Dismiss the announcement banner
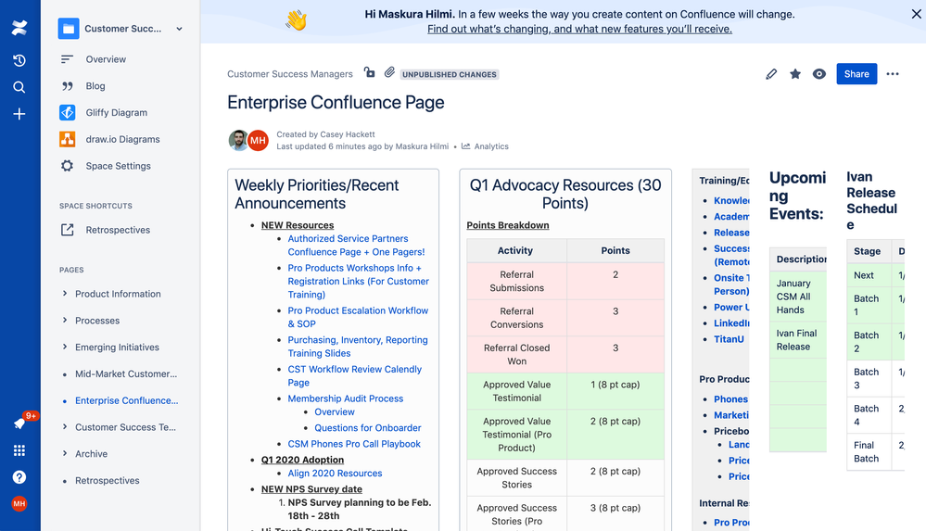This screenshot has width=926, height=531. pos(916,14)
